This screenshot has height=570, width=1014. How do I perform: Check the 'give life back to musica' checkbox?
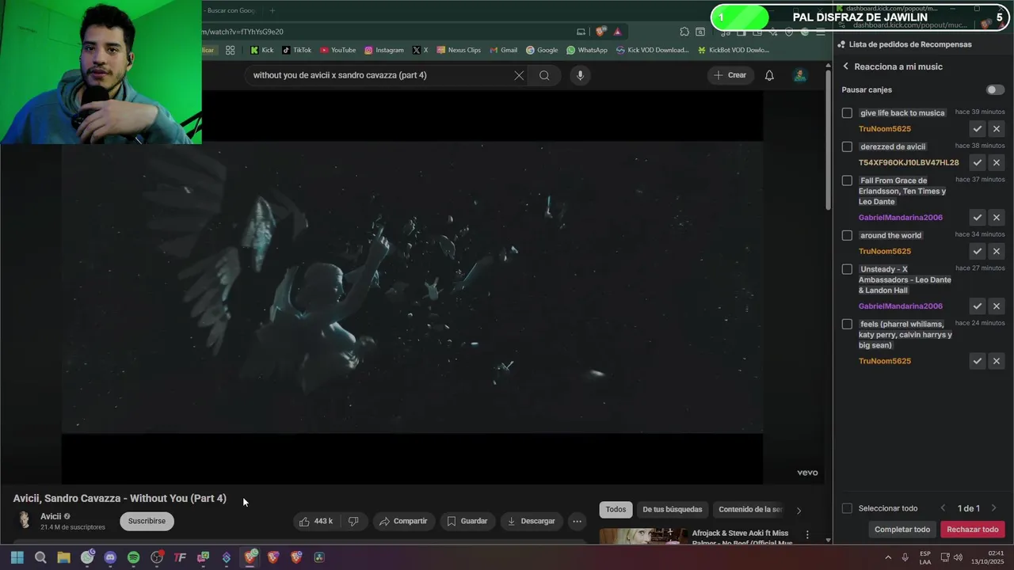click(x=847, y=113)
